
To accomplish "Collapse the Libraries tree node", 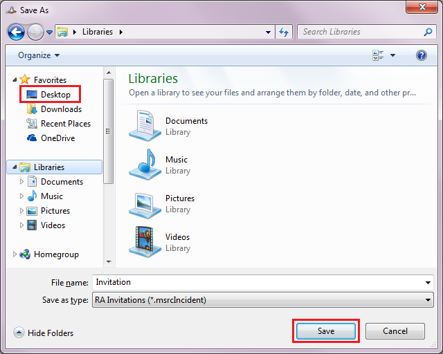I will (x=15, y=167).
